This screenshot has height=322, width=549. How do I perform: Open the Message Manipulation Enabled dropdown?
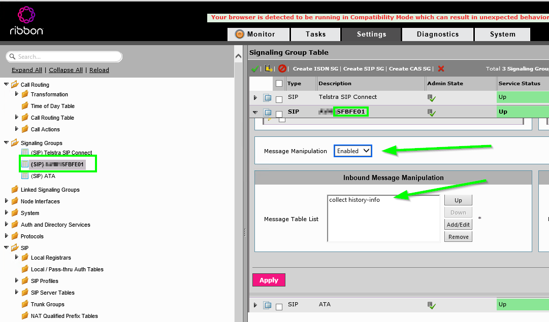352,151
